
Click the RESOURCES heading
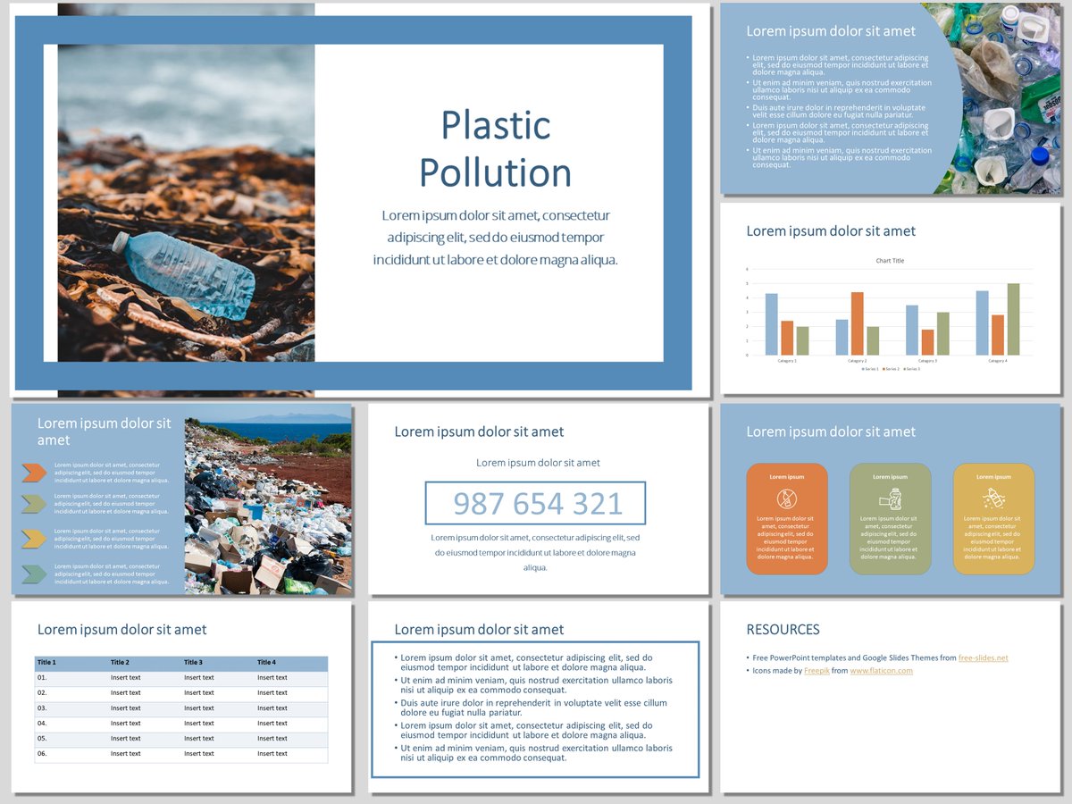pyautogui.click(x=783, y=630)
